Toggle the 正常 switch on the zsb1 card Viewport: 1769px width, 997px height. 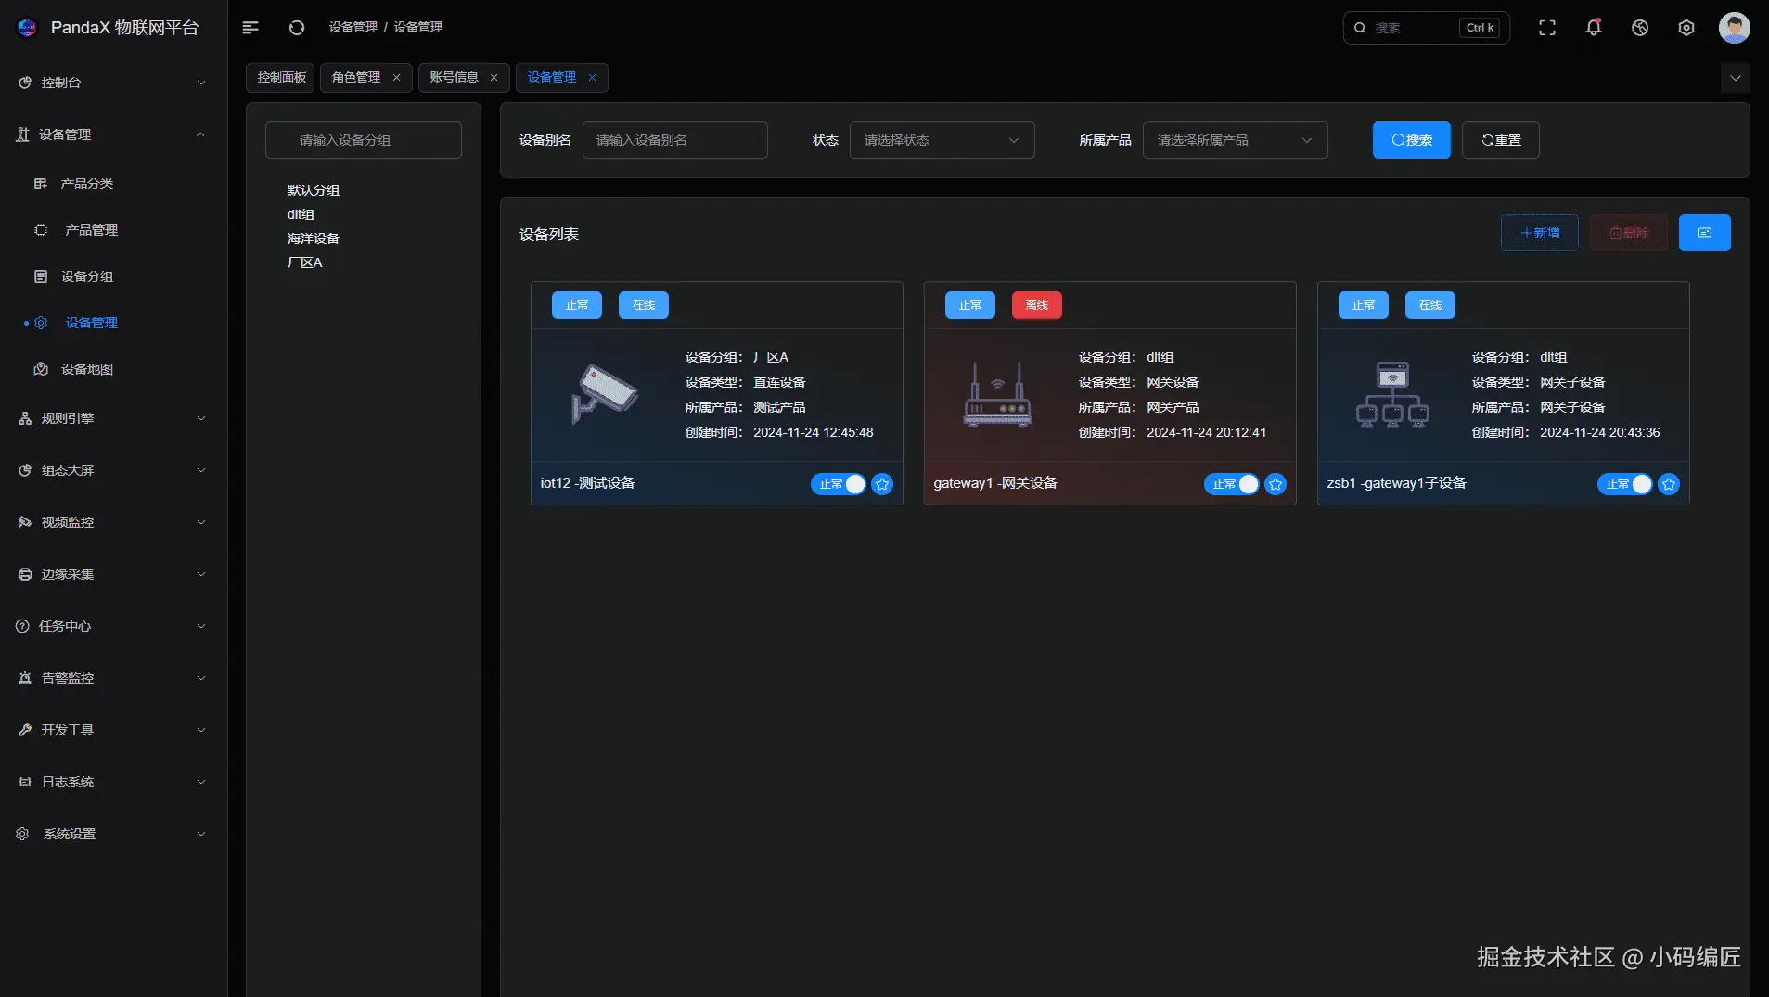(1625, 484)
